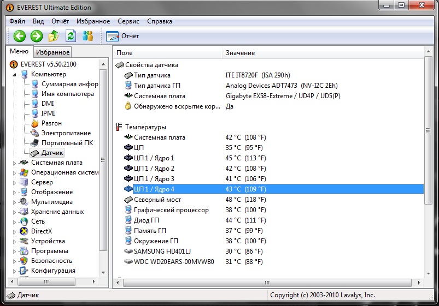Viewport: 439px width, 306px height.
Task: Click the Значение column header
Action: coord(240,53)
